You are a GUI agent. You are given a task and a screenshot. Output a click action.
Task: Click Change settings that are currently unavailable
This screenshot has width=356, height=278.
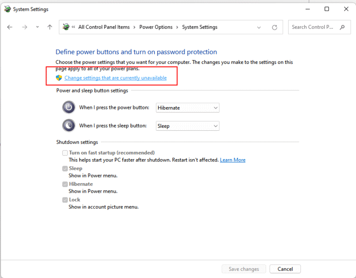coord(115,78)
